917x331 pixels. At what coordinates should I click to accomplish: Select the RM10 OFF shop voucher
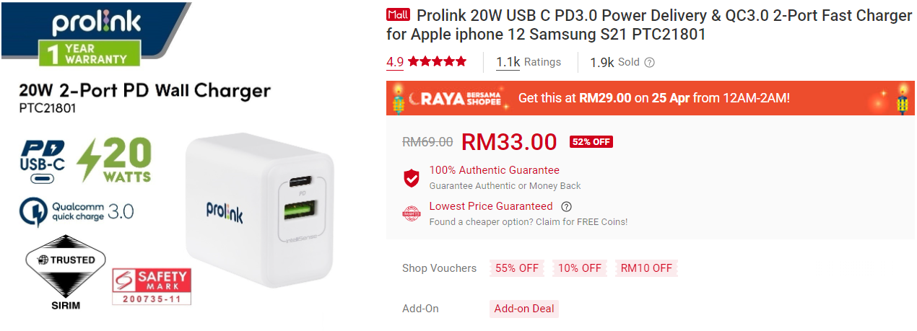coord(646,268)
